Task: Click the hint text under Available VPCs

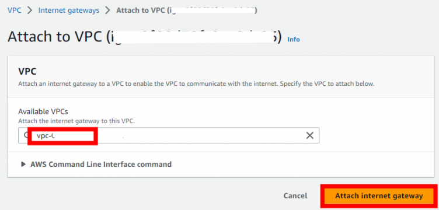Action: pos(76,121)
